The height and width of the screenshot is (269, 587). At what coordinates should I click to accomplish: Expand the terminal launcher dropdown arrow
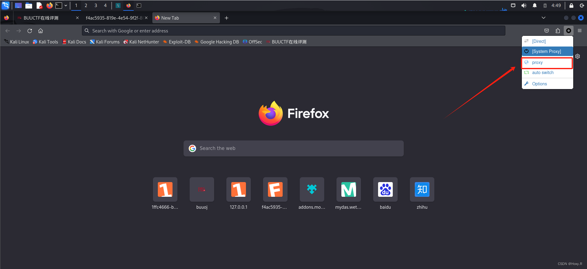tap(66, 6)
